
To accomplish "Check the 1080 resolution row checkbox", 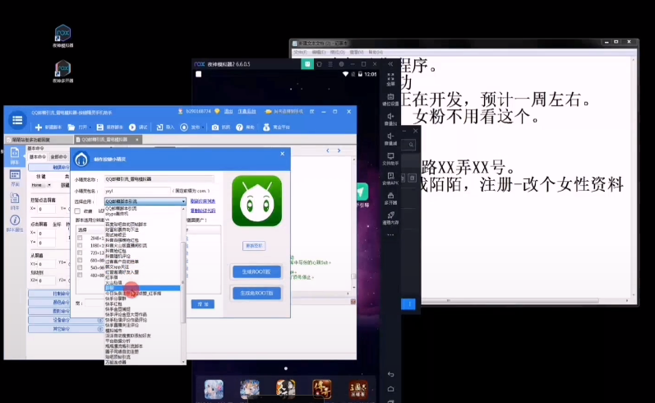I will click(x=80, y=245).
